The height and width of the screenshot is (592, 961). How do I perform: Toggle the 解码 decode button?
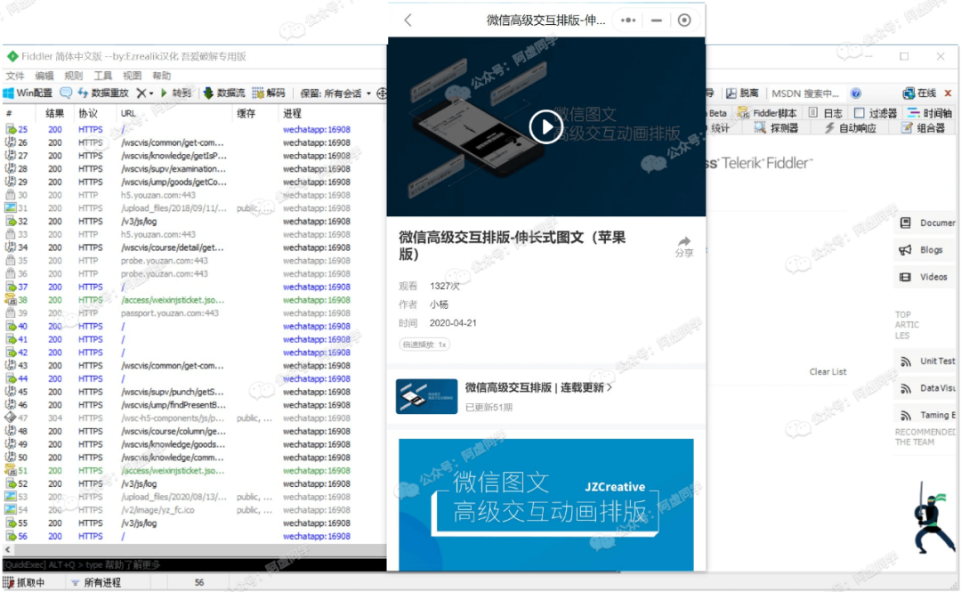tap(269, 93)
